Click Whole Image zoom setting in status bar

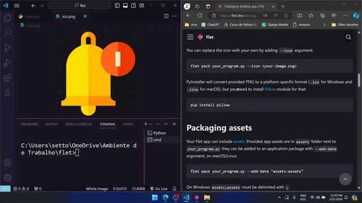97,189
